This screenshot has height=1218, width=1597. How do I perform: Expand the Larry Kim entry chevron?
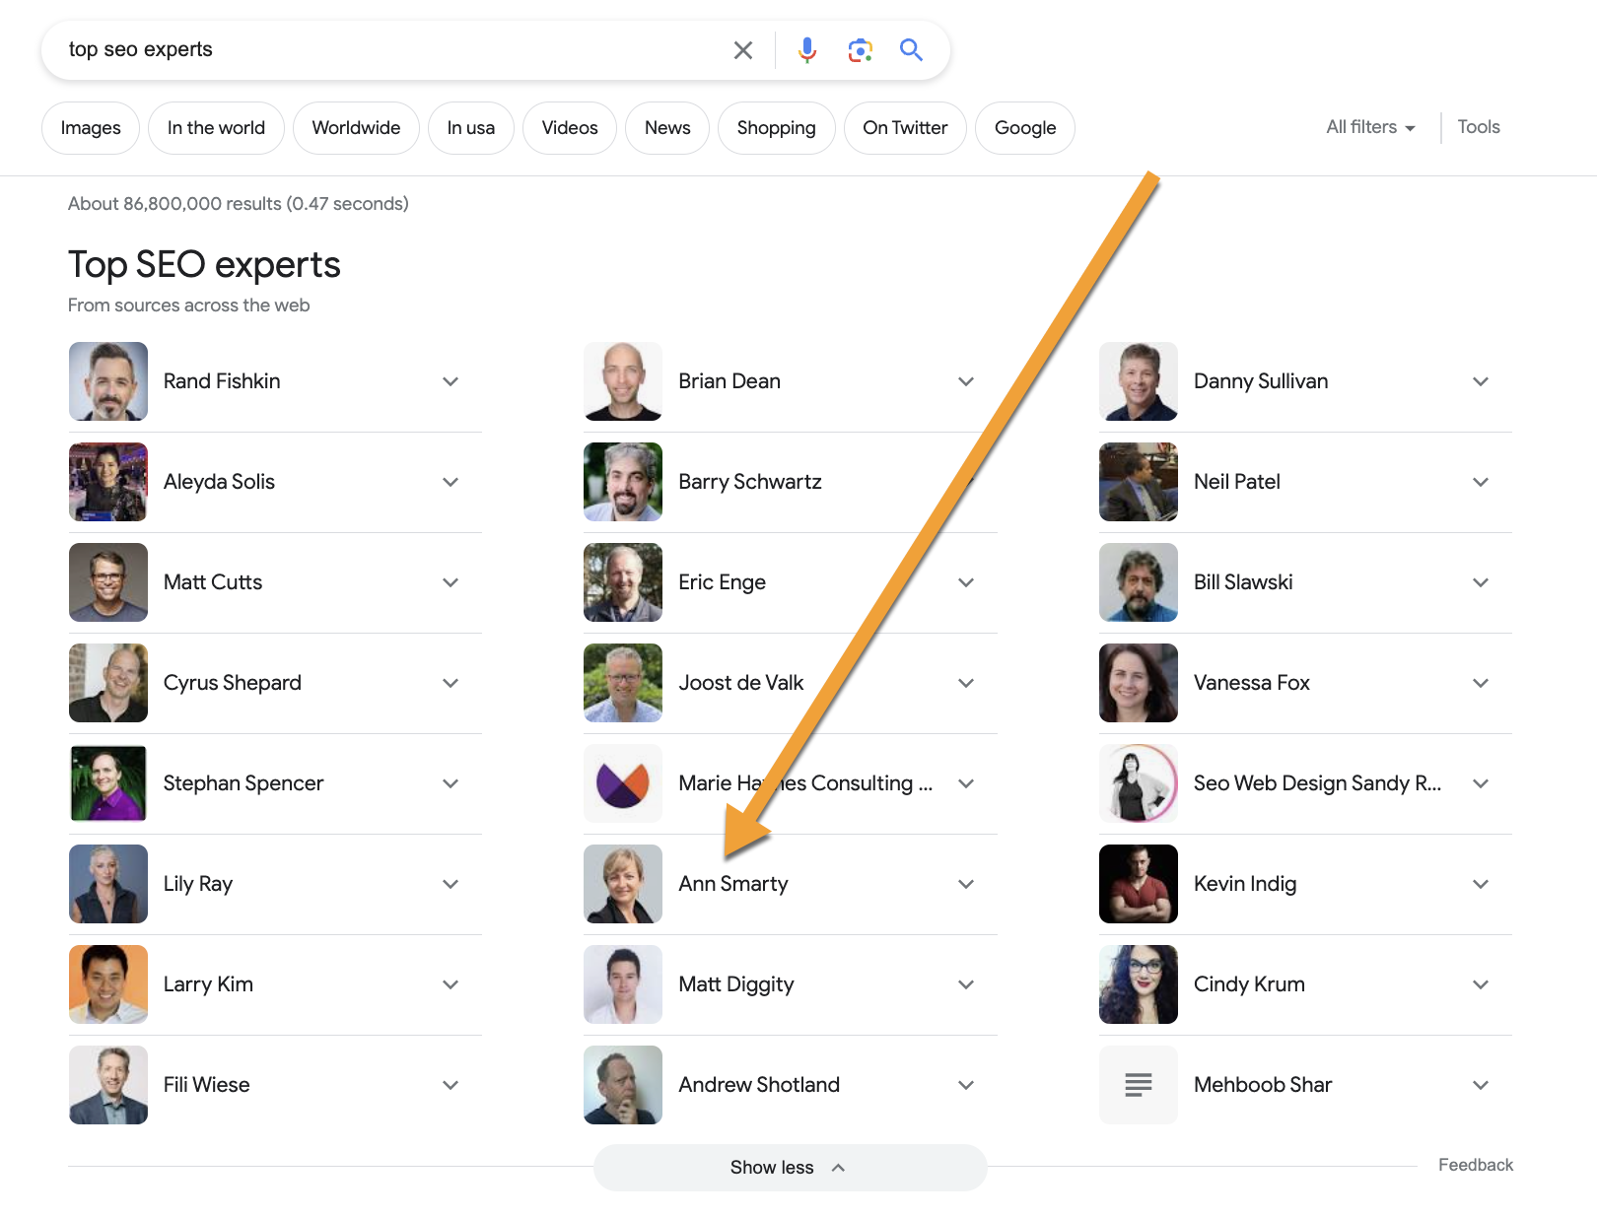(451, 984)
